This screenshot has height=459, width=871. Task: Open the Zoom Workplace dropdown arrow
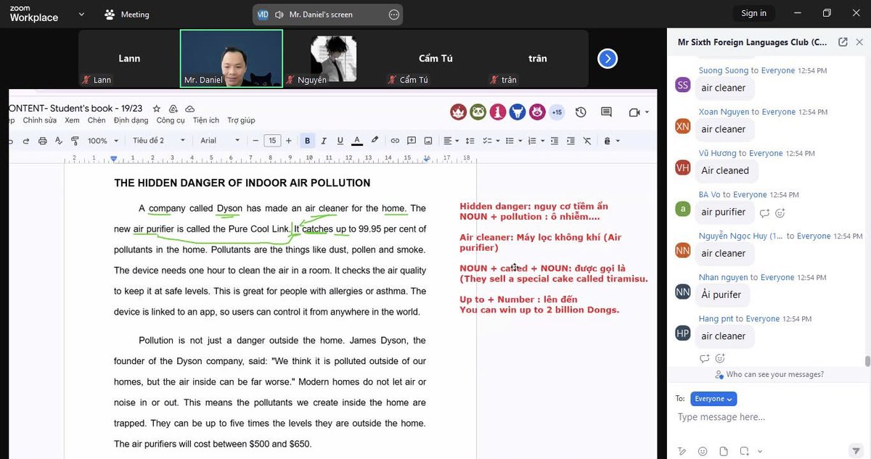tap(81, 14)
